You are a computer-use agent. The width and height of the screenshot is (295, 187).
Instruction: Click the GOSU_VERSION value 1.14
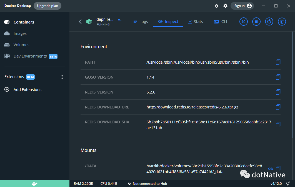click(x=150, y=77)
